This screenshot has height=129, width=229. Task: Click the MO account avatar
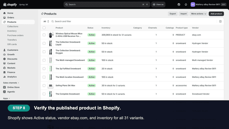tap(193, 4)
